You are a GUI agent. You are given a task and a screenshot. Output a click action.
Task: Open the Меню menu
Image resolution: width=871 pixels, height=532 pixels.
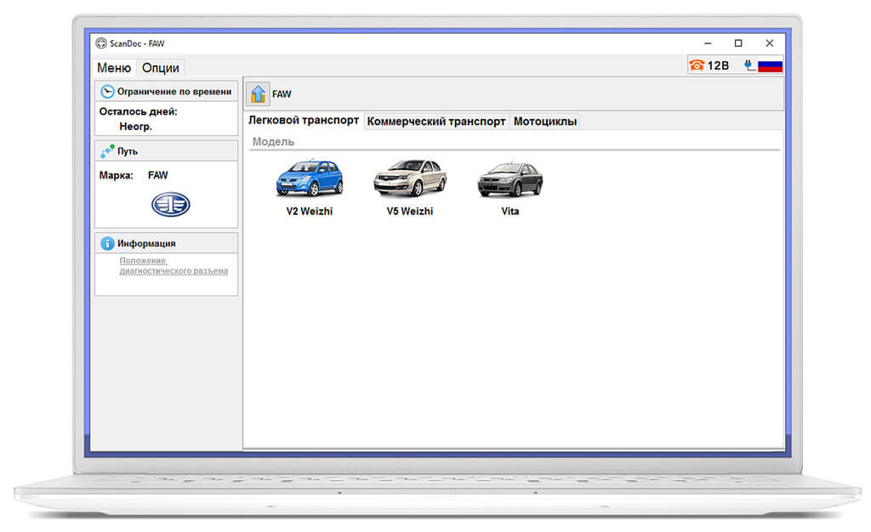[114, 68]
